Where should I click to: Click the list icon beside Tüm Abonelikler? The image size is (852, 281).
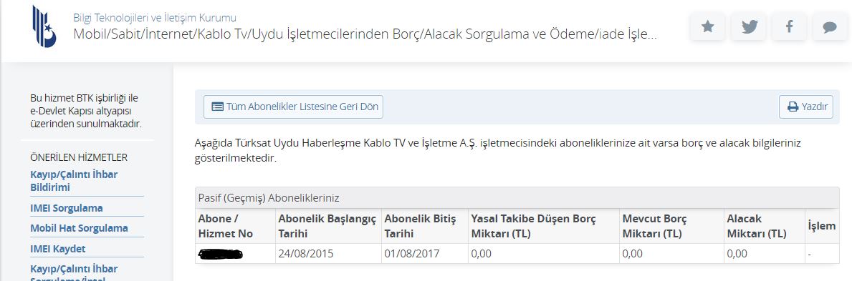click(x=217, y=107)
